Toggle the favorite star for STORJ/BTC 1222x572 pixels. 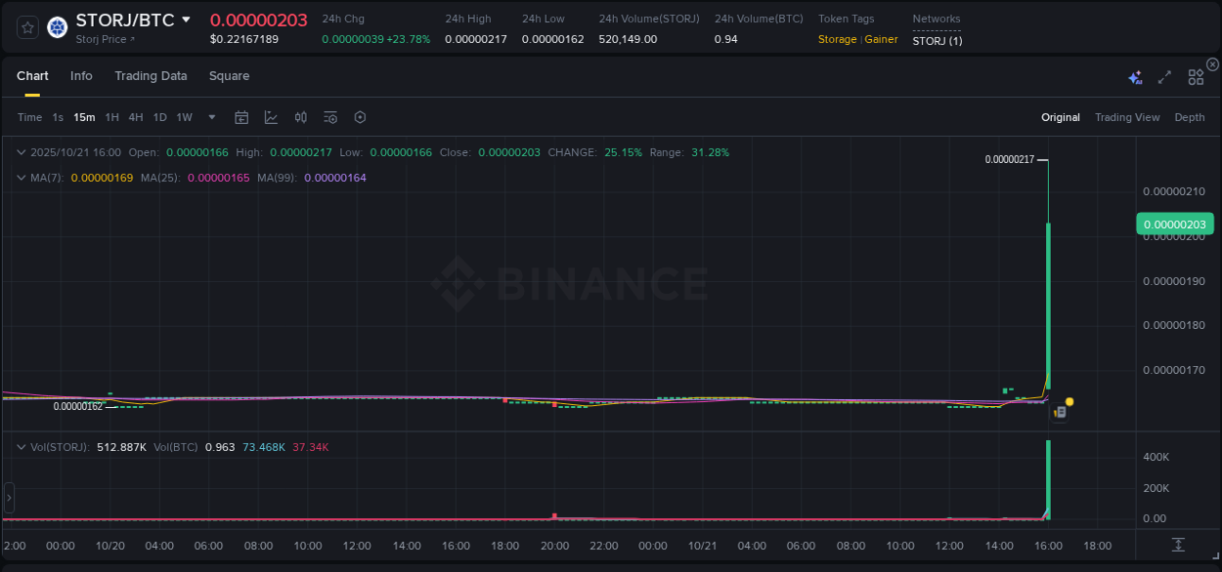26,27
